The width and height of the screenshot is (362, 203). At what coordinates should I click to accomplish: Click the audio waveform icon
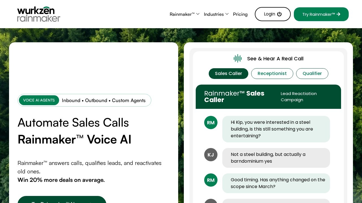click(238, 58)
